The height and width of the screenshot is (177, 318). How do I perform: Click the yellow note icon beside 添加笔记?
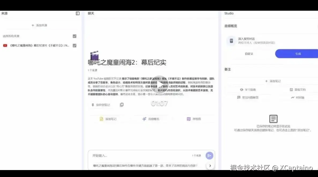click(x=101, y=119)
